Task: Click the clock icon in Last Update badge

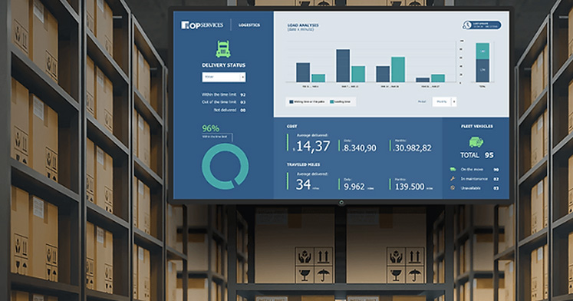Action: coord(467,25)
